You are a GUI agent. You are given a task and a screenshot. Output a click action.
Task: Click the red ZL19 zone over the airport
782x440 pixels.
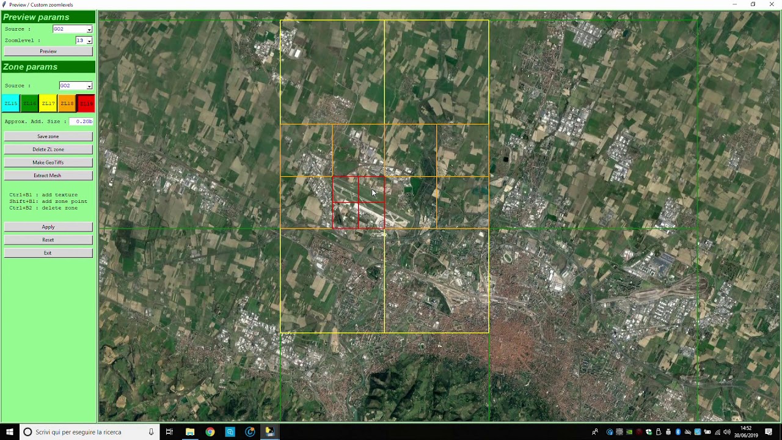[x=359, y=202]
